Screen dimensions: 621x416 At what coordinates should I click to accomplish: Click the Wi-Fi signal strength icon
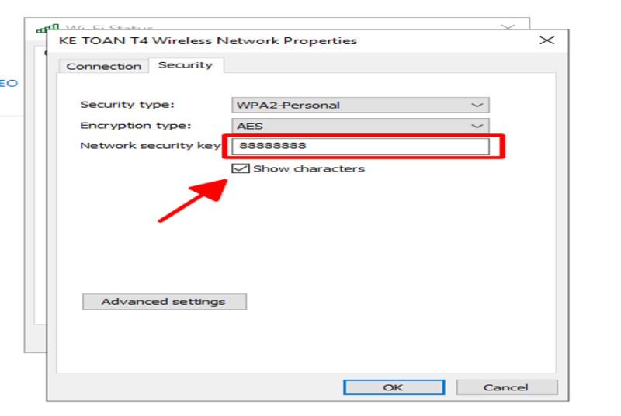coord(47,28)
